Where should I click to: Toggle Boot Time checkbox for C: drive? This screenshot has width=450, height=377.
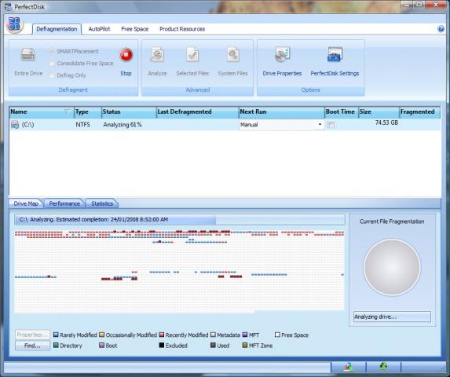click(x=331, y=125)
